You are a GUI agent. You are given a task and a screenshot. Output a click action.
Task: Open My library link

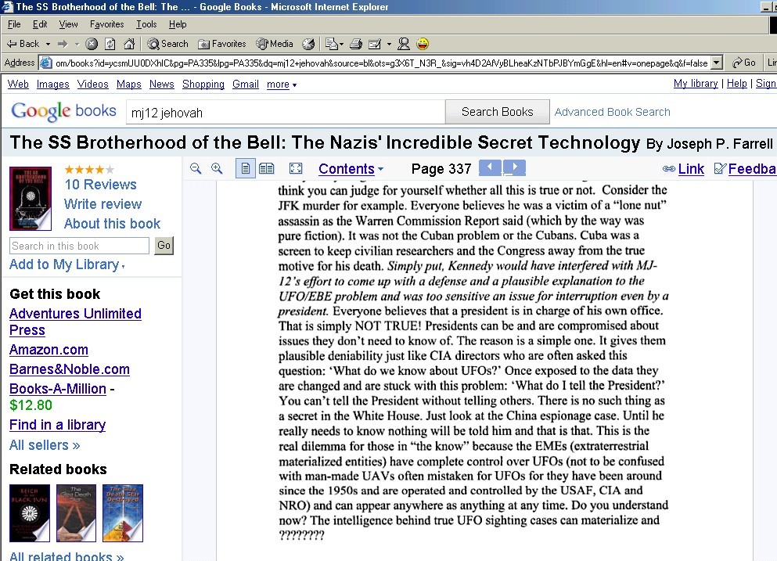pyautogui.click(x=696, y=83)
